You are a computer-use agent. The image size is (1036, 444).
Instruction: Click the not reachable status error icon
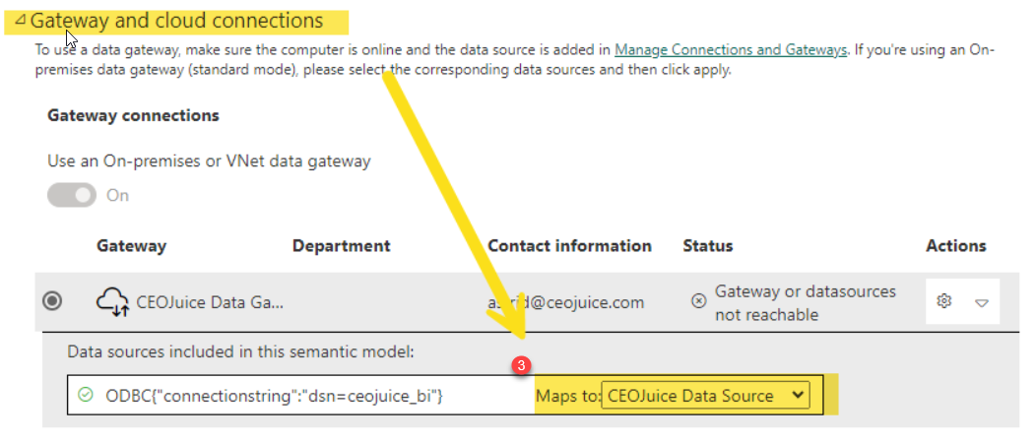698,301
